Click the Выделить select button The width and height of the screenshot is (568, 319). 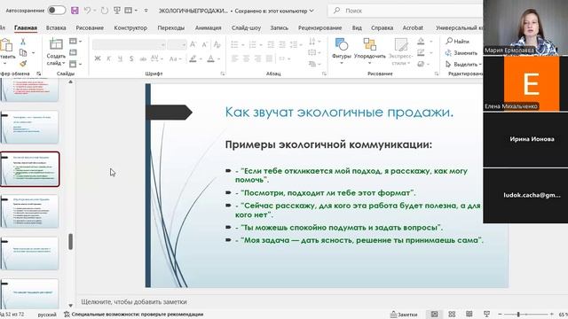pos(463,64)
